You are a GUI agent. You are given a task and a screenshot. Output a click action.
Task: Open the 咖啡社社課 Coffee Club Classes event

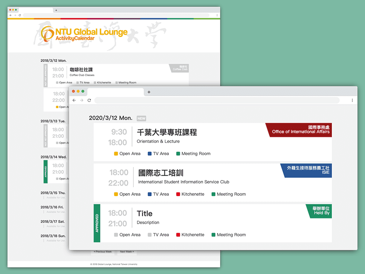click(81, 70)
